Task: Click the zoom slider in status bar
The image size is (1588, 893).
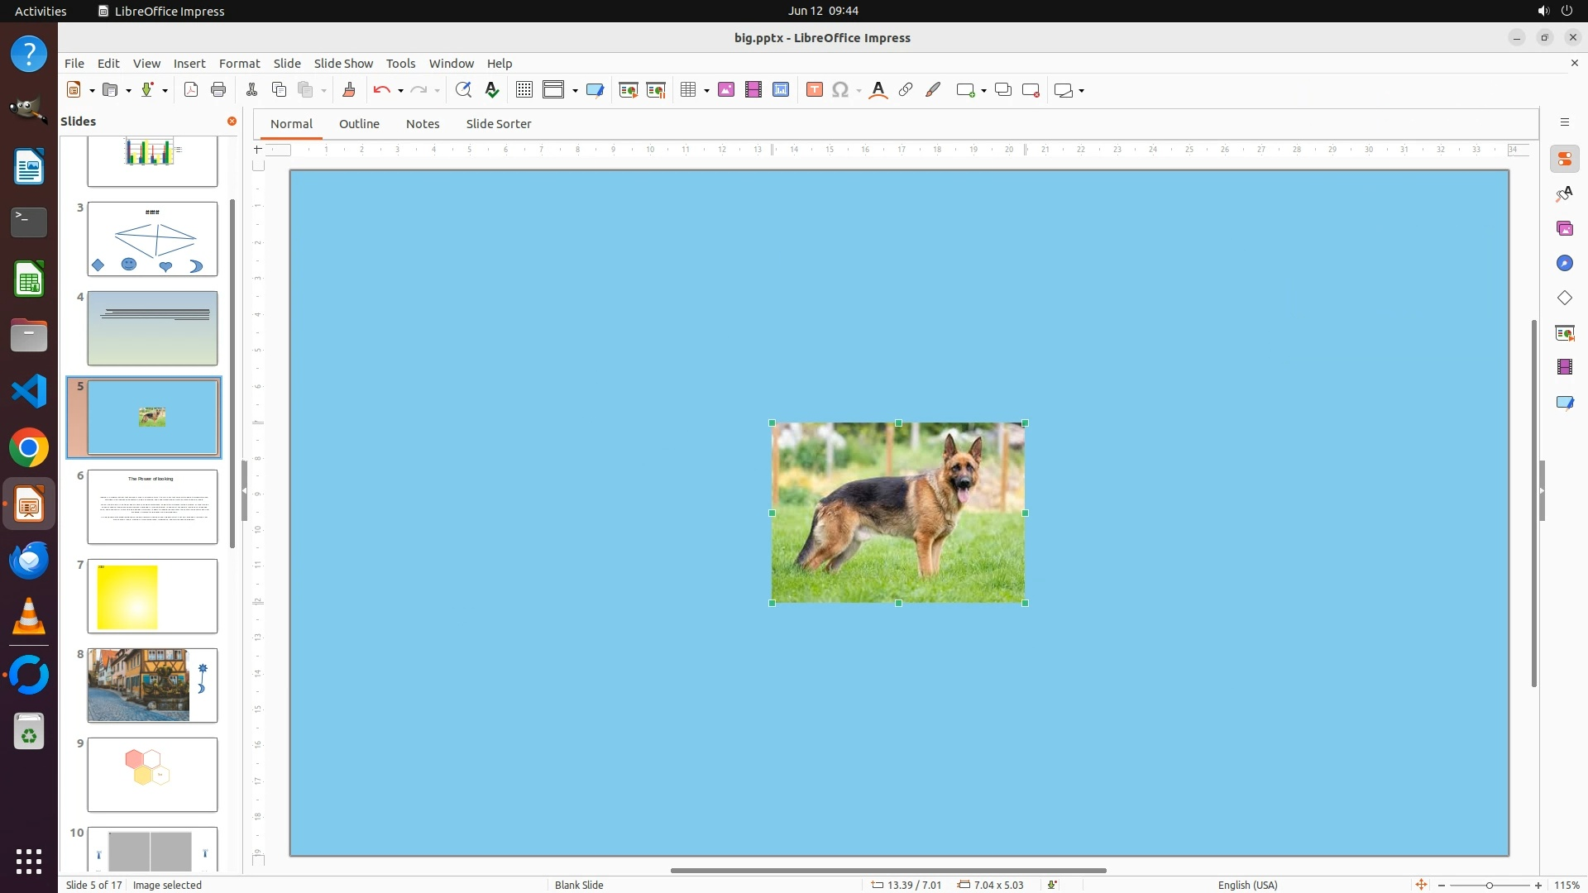Action: [1489, 885]
